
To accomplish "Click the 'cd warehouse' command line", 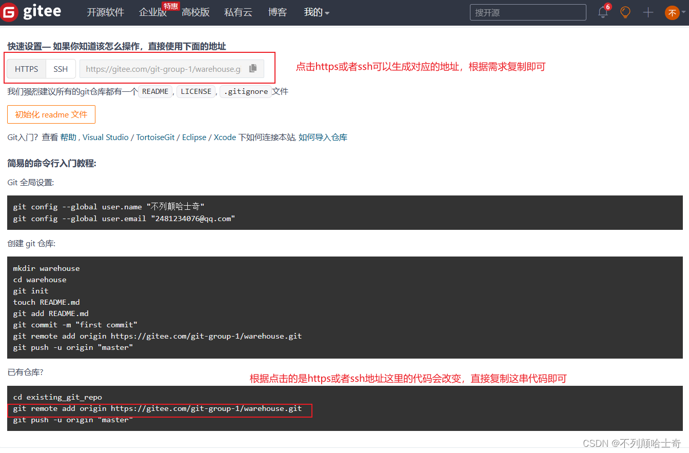I will [40, 280].
